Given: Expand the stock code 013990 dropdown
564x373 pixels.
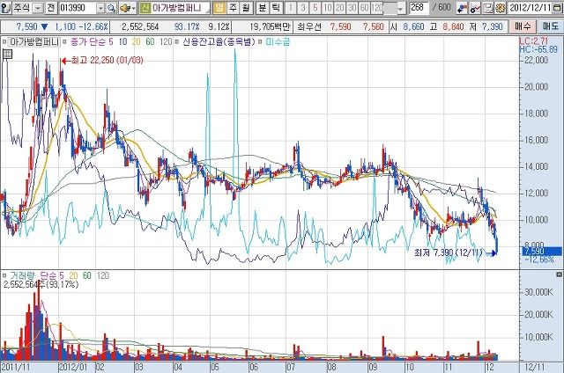Looking at the screenshot, I should pos(100,8).
